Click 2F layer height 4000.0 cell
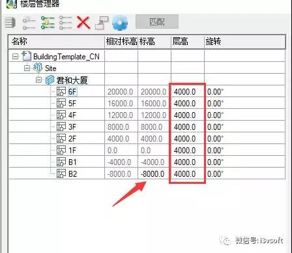Viewport: 292px width, 253px height. coord(188,139)
